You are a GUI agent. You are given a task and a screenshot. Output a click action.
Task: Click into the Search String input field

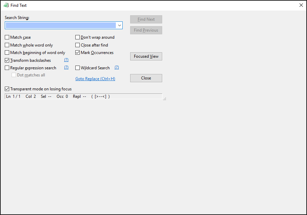coord(61,25)
